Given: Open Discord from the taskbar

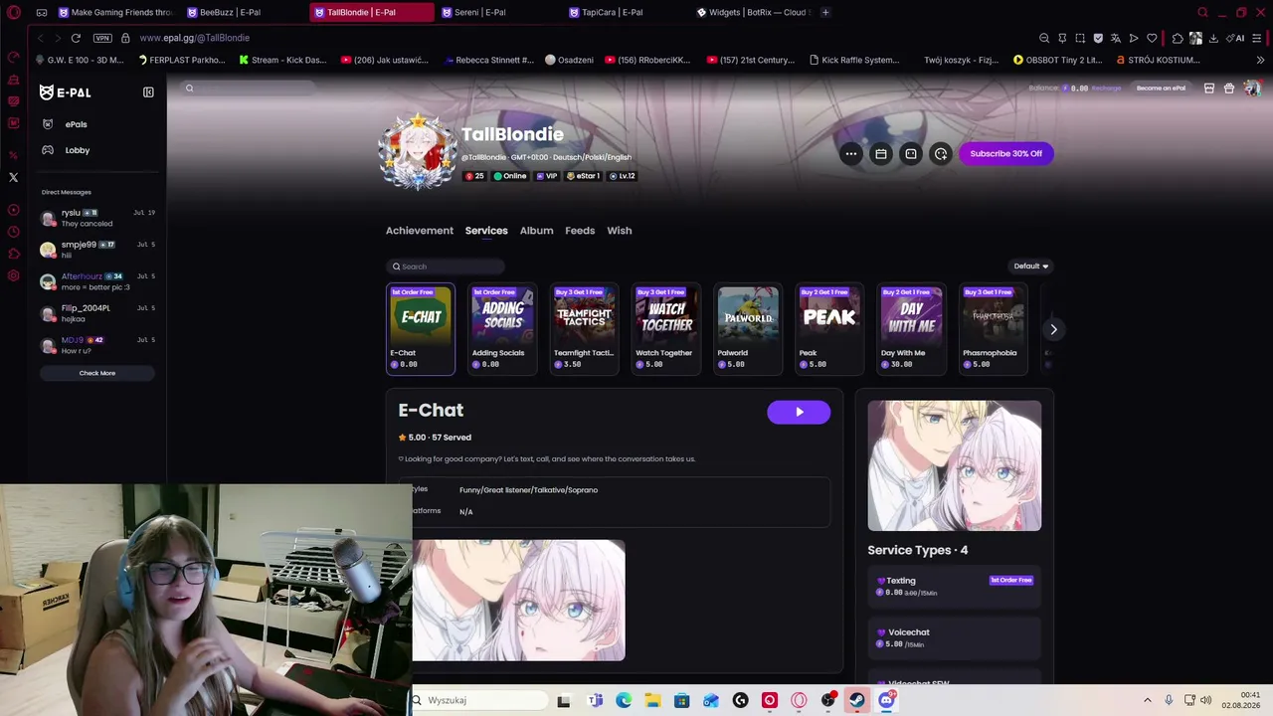Looking at the screenshot, I should pos(886,700).
